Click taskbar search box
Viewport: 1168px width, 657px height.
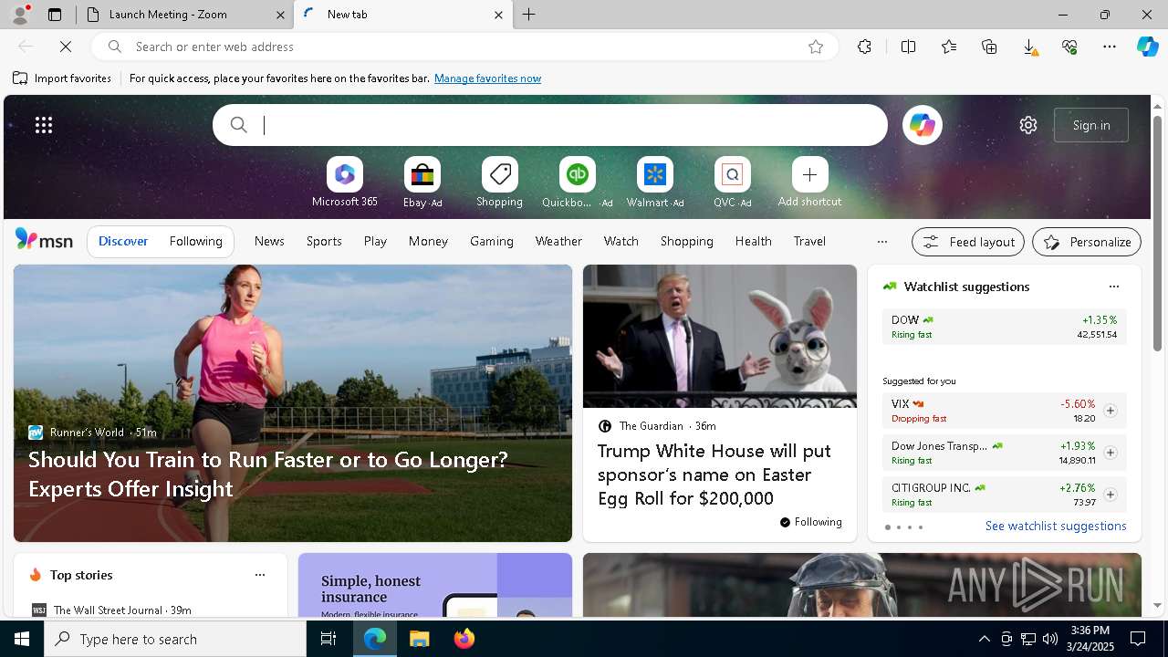coord(175,639)
